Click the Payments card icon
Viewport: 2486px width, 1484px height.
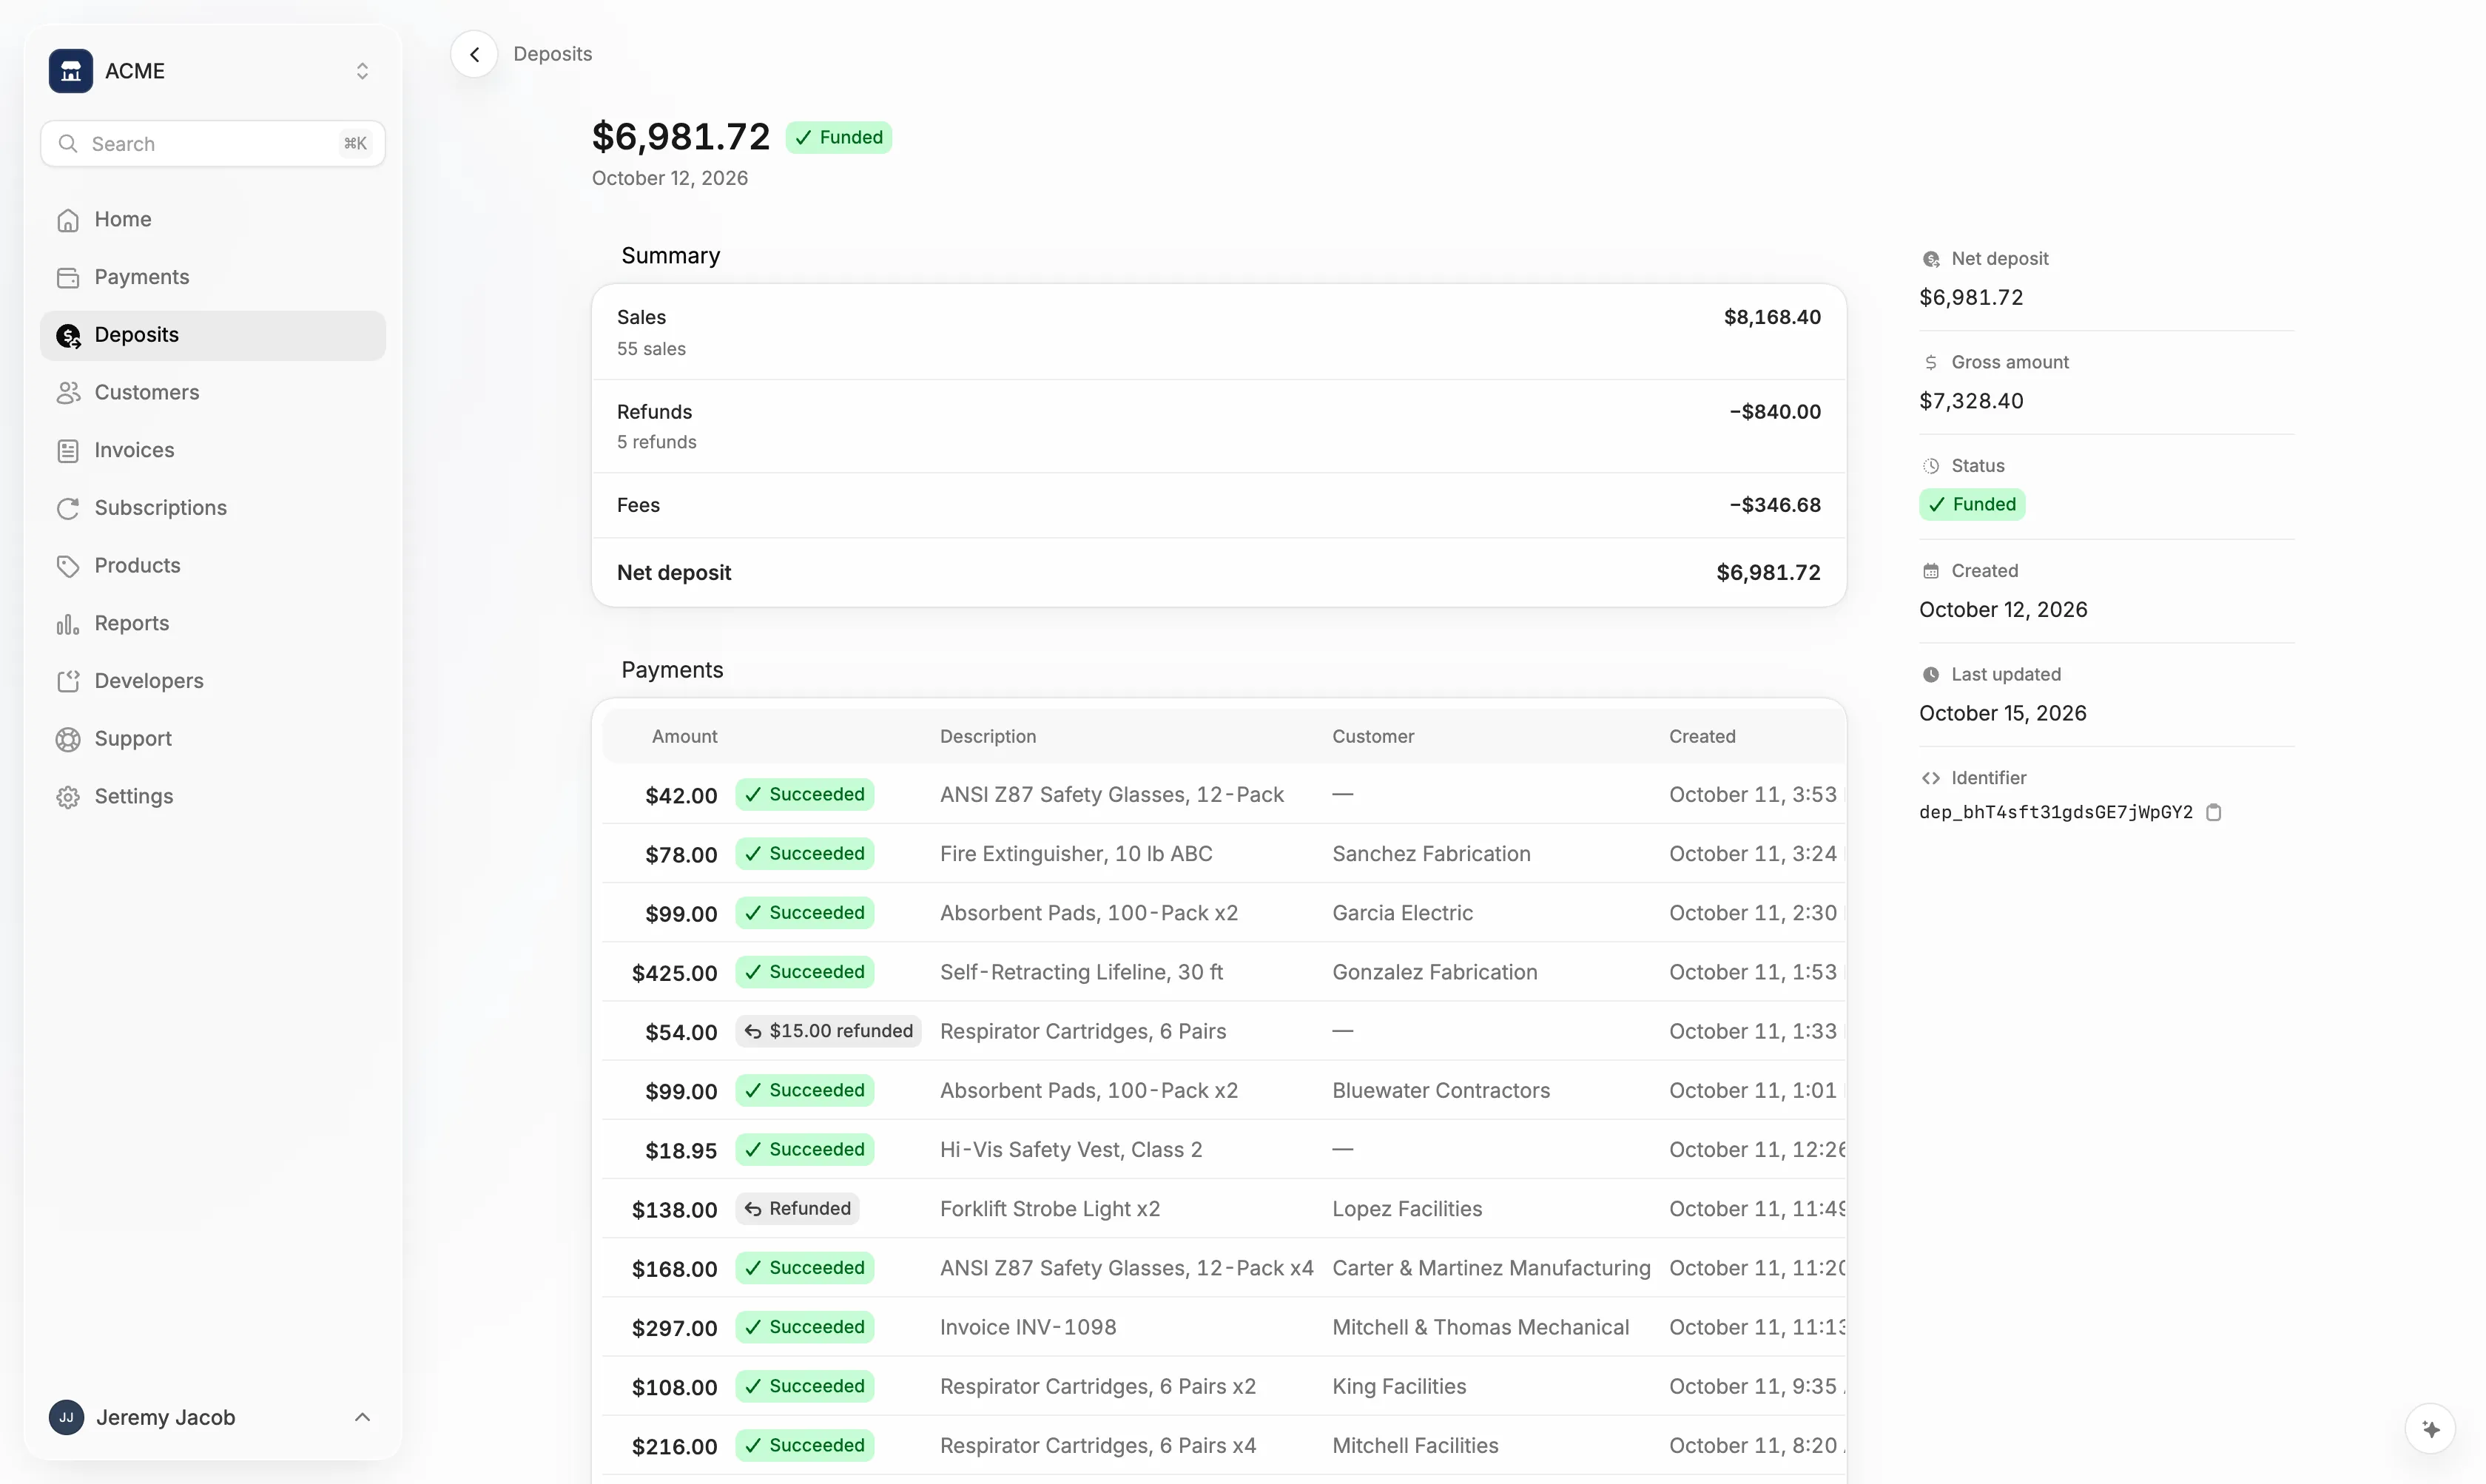tap(68, 278)
